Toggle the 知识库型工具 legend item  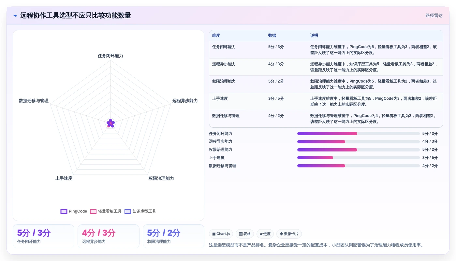140,212
